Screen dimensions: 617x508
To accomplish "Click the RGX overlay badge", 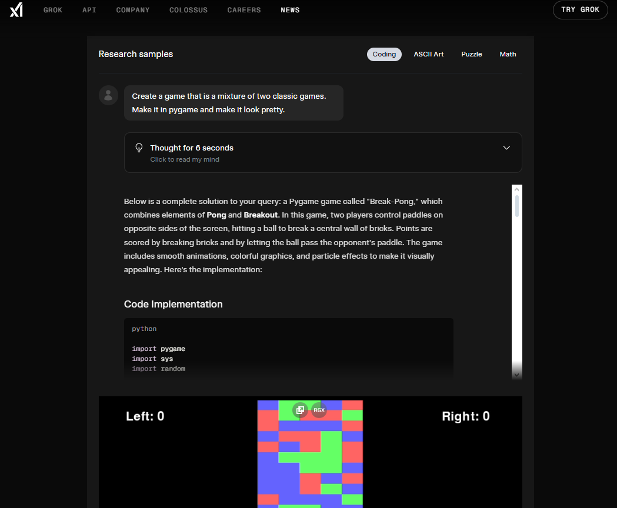I will pyautogui.click(x=319, y=410).
